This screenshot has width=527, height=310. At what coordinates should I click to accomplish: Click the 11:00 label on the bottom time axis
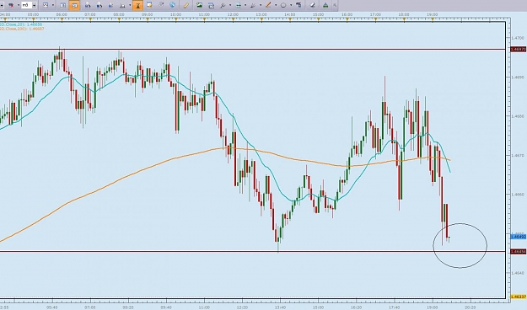tap(204, 307)
